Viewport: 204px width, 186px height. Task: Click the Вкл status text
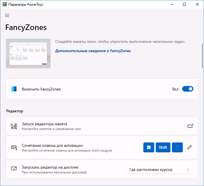point(175,89)
